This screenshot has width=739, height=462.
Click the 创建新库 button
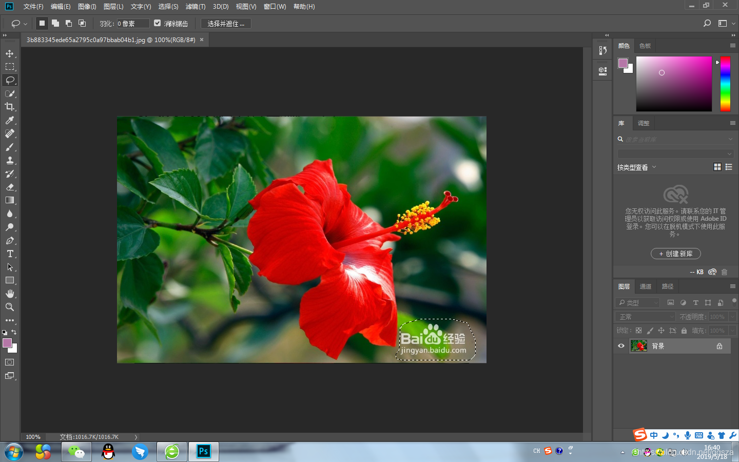[676, 254]
